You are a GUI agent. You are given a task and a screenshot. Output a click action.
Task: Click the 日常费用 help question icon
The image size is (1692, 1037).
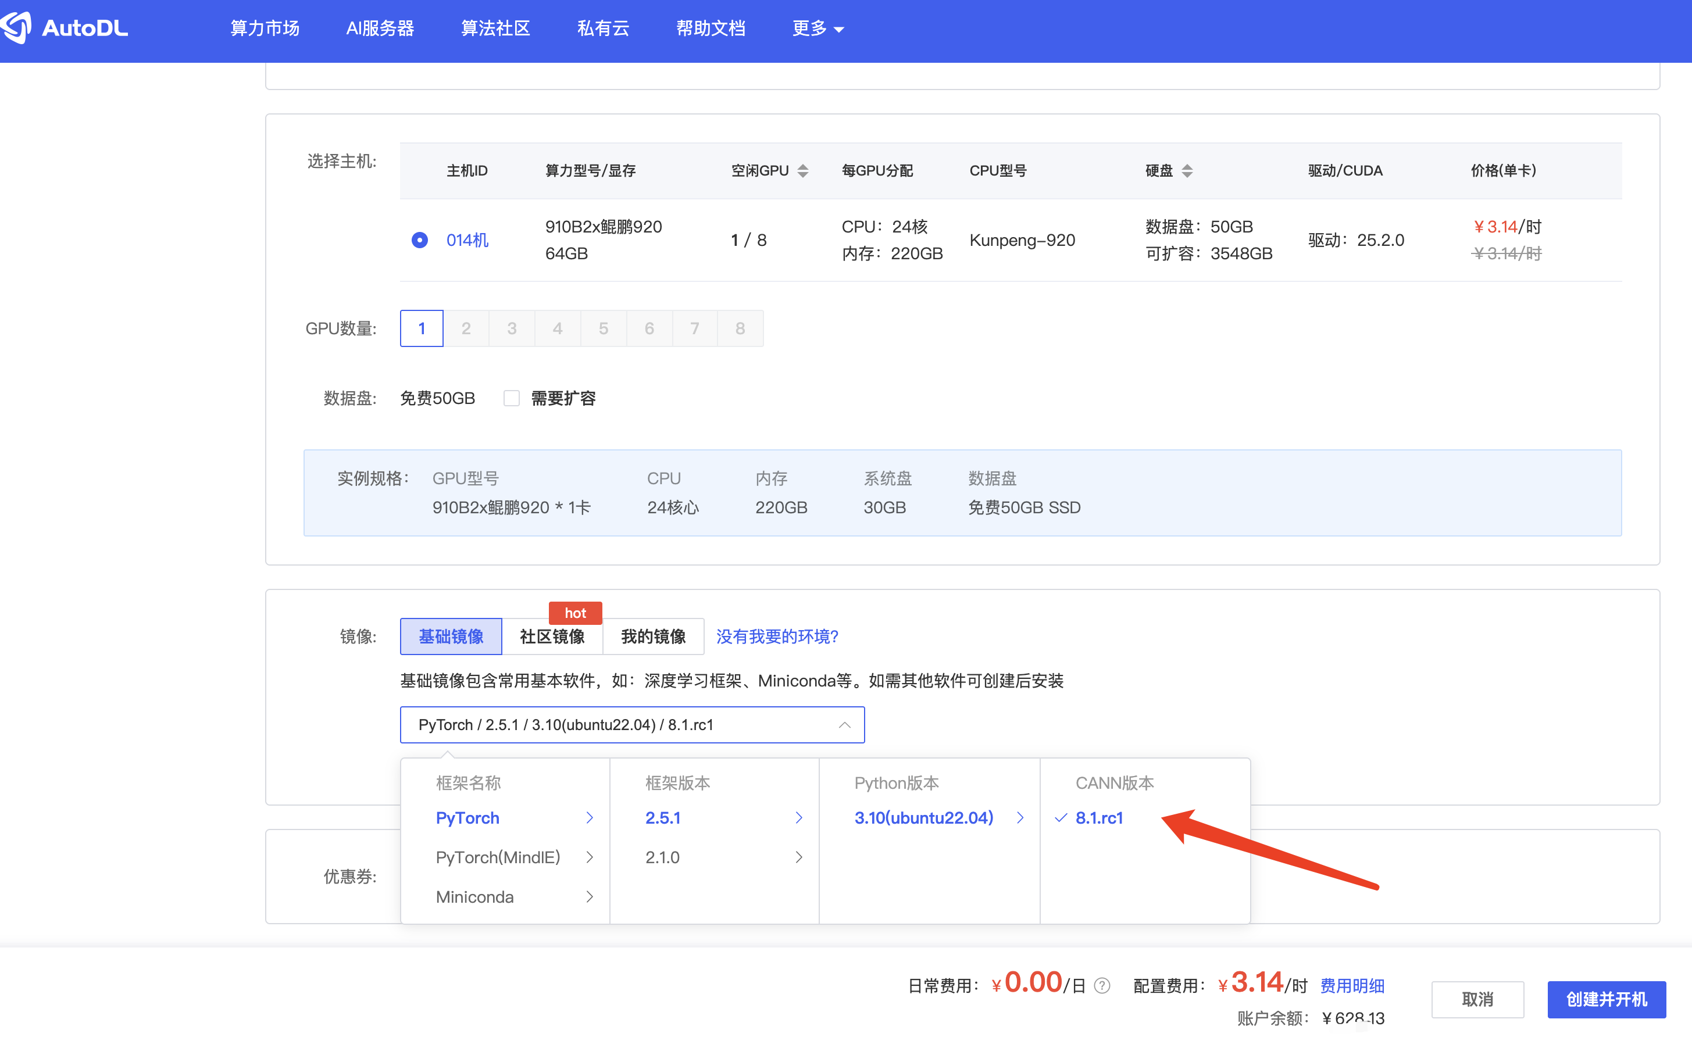point(1101,985)
